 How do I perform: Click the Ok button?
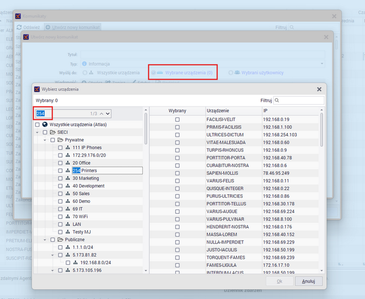tap(280, 281)
